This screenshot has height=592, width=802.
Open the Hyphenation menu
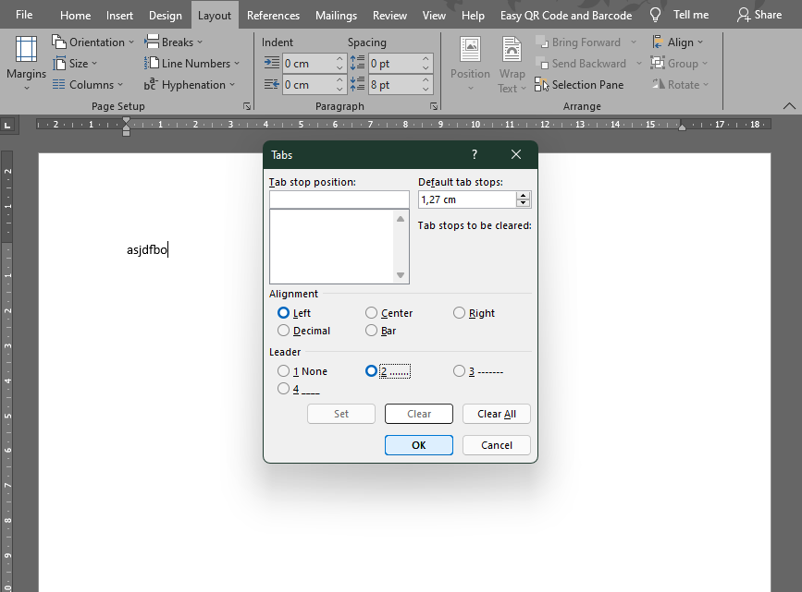point(190,85)
